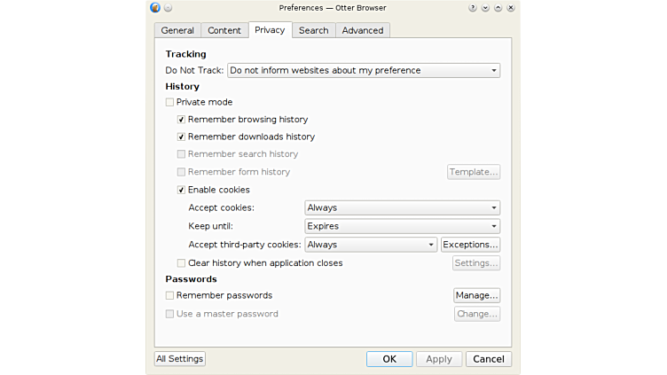Disable the Enable cookies checkbox
This screenshot has width=667, height=375.
pyautogui.click(x=182, y=190)
